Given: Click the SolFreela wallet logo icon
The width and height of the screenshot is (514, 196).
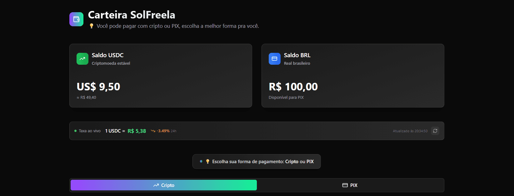Looking at the screenshot, I should pos(76,19).
